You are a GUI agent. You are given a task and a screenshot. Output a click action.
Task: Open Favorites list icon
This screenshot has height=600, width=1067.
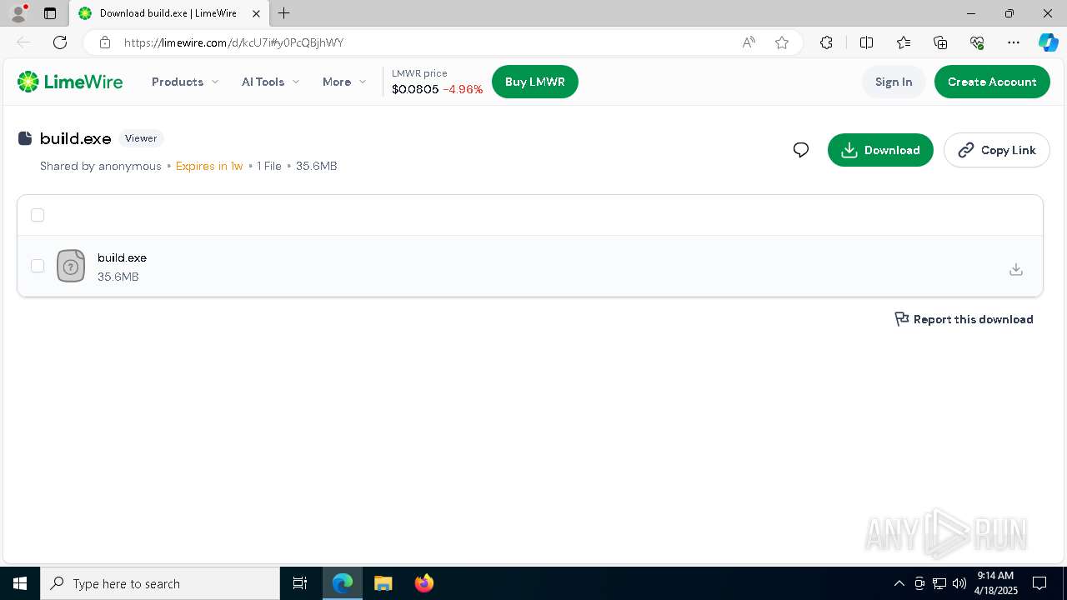904,42
